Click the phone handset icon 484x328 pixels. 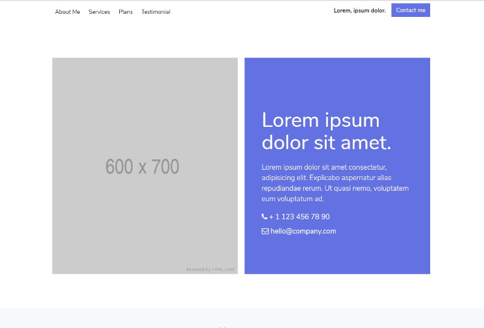(x=264, y=216)
